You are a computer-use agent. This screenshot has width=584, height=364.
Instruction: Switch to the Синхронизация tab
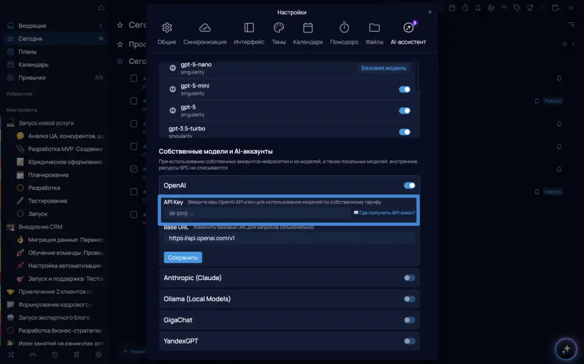[204, 33]
